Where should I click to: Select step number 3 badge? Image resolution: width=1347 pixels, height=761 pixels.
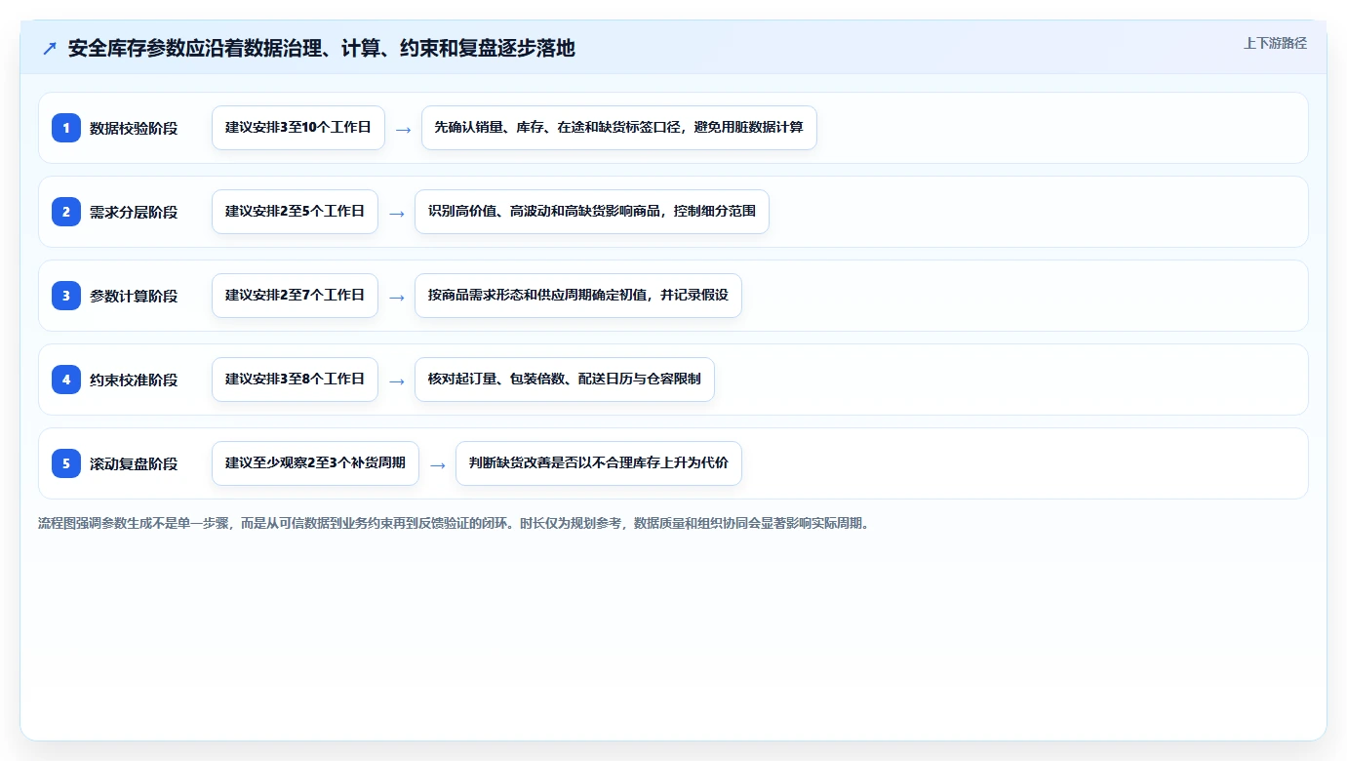(x=66, y=296)
